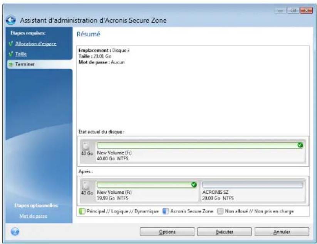
Task: Click the disk icon in the Après section
Action: pyautogui.click(x=86, y=185)
